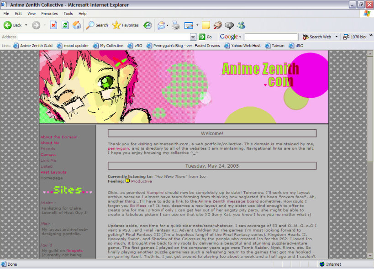This screenshot has height=269, width=374.
Task: Open the Back button history dropdown
Action: tap(26, 25)
